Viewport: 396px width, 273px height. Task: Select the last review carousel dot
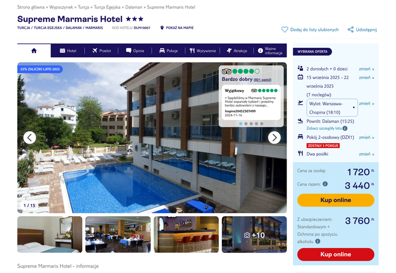(x=262, y=123)
